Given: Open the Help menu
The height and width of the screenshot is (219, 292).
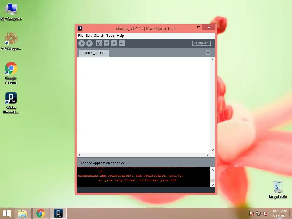Looking at the screenshot, I should point(120,36).
